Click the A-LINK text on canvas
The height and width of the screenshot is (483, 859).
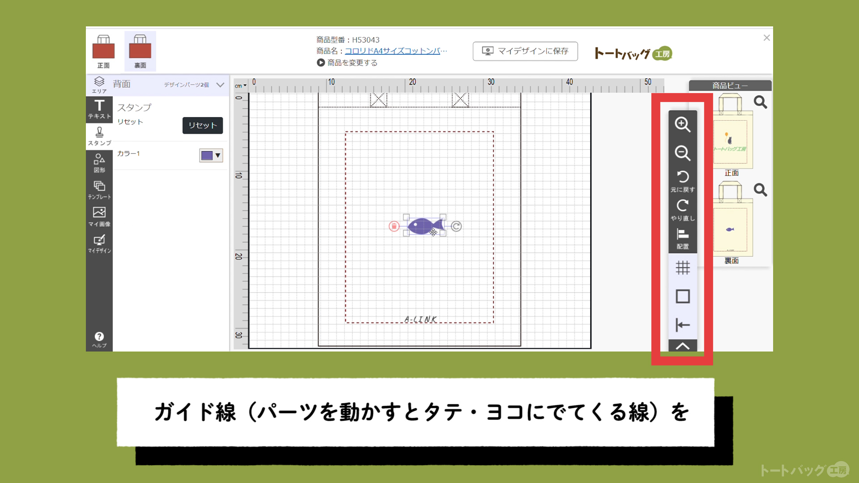pos(421,319)
